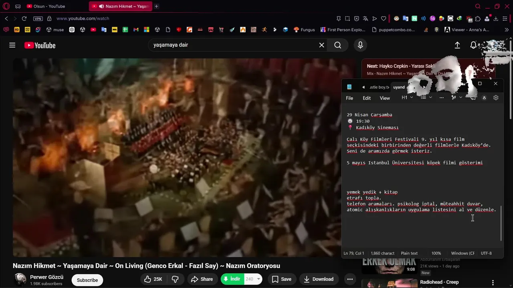513x288 pixels.
Task: Toggle the Opera VPN badge
Action: click(38, 18)
